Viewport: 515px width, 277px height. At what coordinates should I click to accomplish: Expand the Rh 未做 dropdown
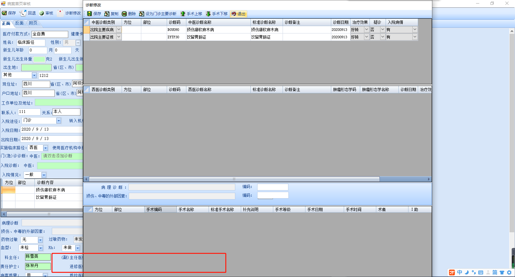(x=78, y=248)
